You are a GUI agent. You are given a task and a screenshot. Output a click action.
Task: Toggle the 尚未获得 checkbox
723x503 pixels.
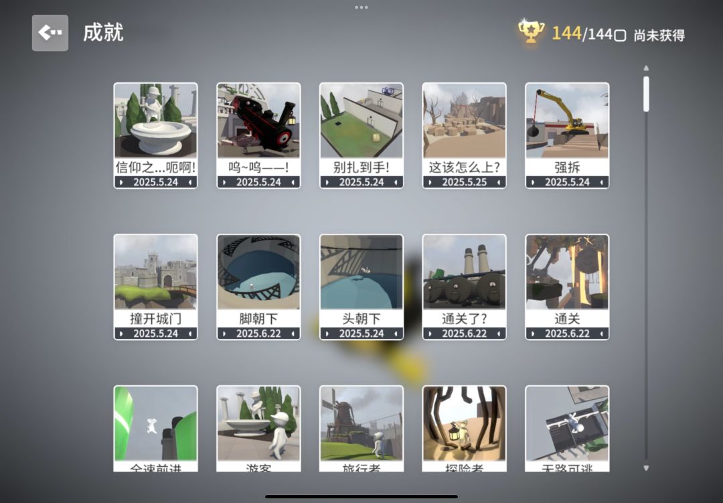[x=620, y=35]
